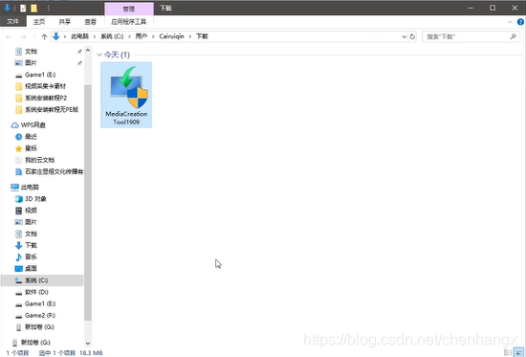The image size is (526, 357).
Task: Click the search magnifier icon
Action: click(x=513, y=36)
